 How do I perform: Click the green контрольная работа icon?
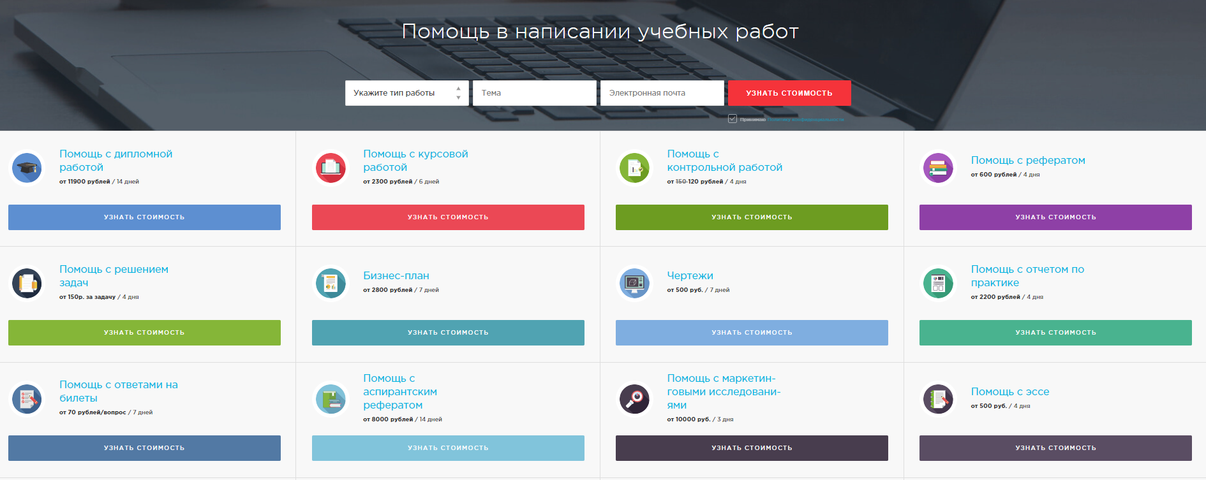pos(634,168)
